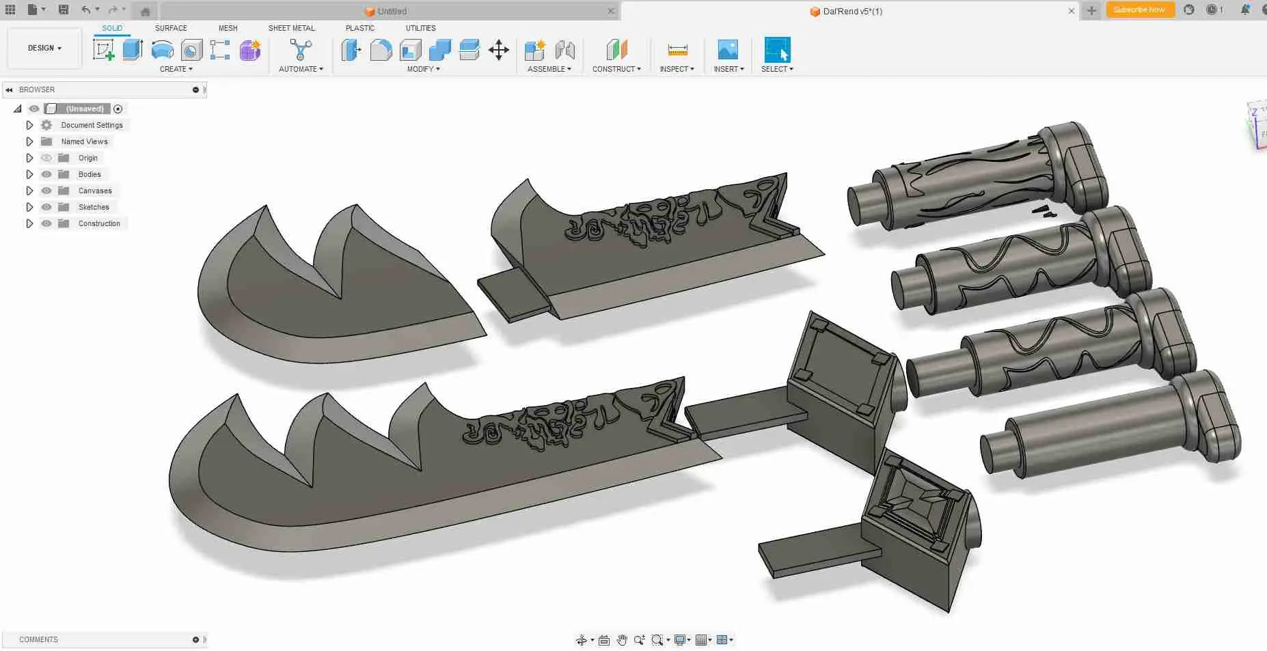Undo the last action

[x=86, y=10]
